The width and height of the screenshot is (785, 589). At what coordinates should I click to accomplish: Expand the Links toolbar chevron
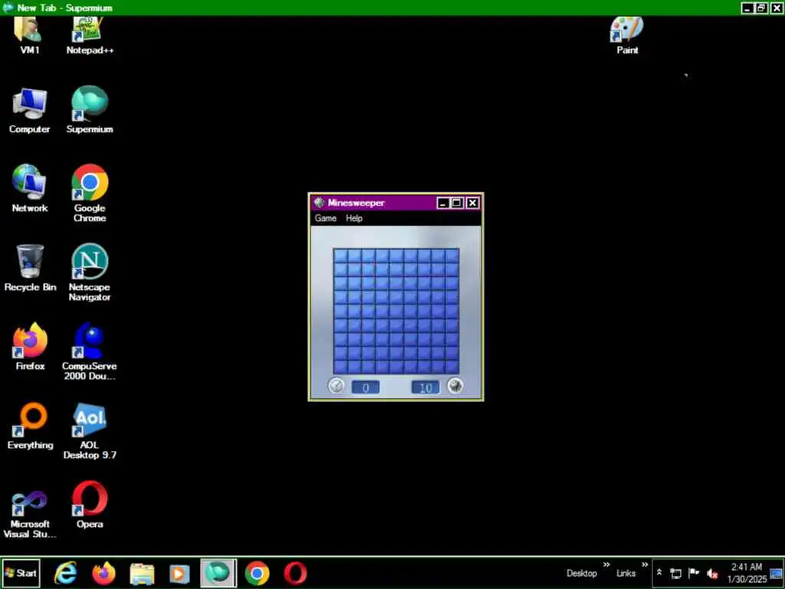pos(645,565)
